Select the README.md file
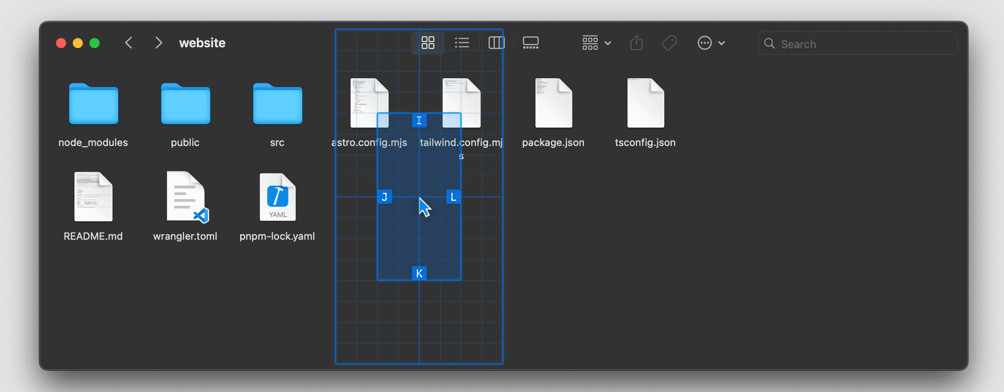This screenshot has width=1004, height=392. point(93,197)
